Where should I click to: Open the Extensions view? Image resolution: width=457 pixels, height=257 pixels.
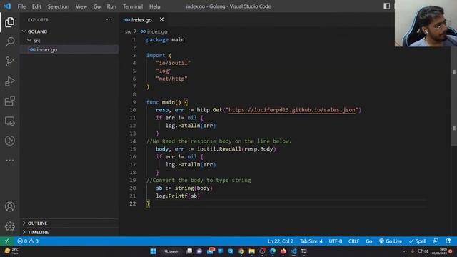9,101
